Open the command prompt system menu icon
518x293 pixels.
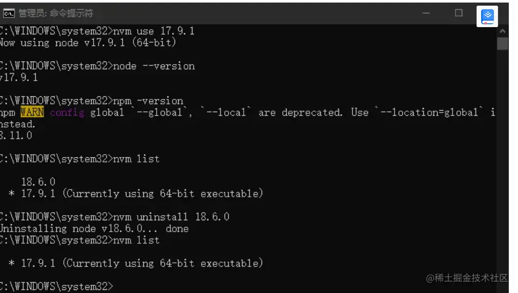coord(9,13)
